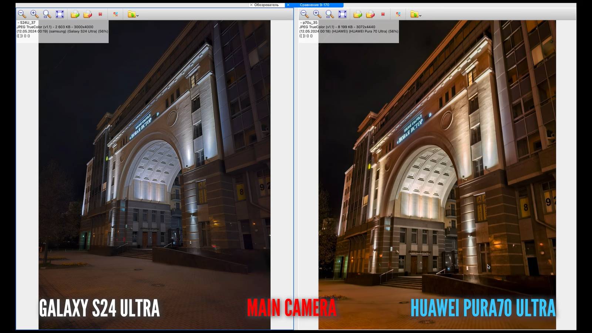This screenshot has width=592, height=333.
Task: Open folder dropdown arrow in right toolbar
Action: [420, 15]
